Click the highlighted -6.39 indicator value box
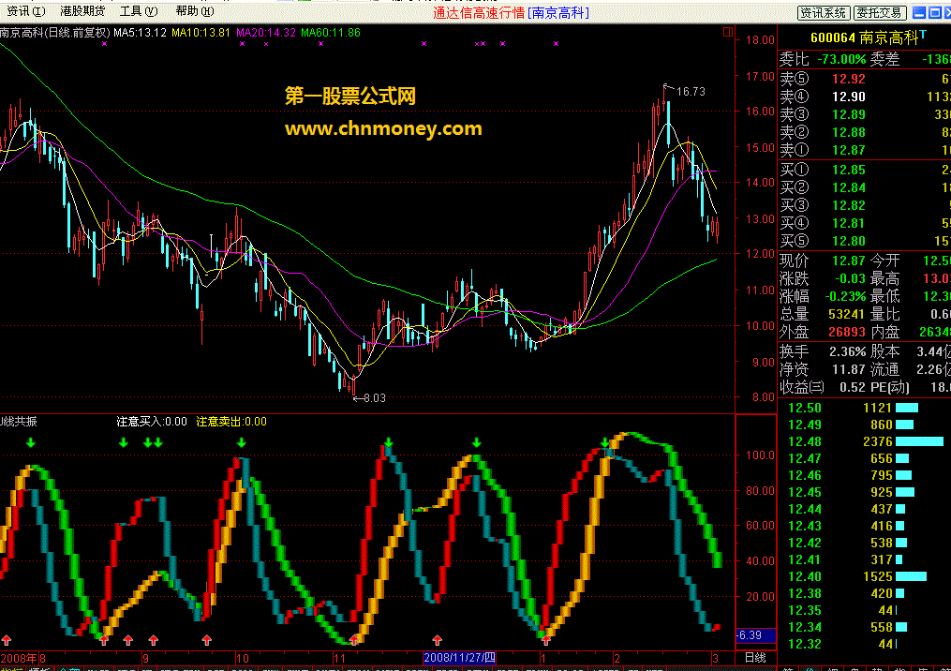The image size is (951, 671). pyautogui.click(x=756, y=635)
